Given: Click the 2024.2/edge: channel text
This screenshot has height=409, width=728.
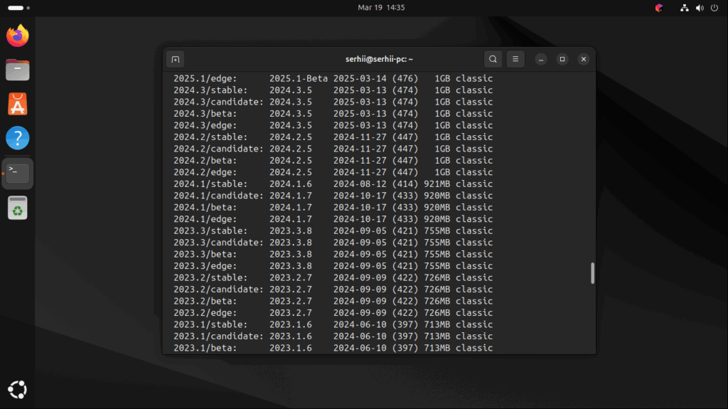Looking at the screenshot, I should pyautogui.click(x=205, y=172).
